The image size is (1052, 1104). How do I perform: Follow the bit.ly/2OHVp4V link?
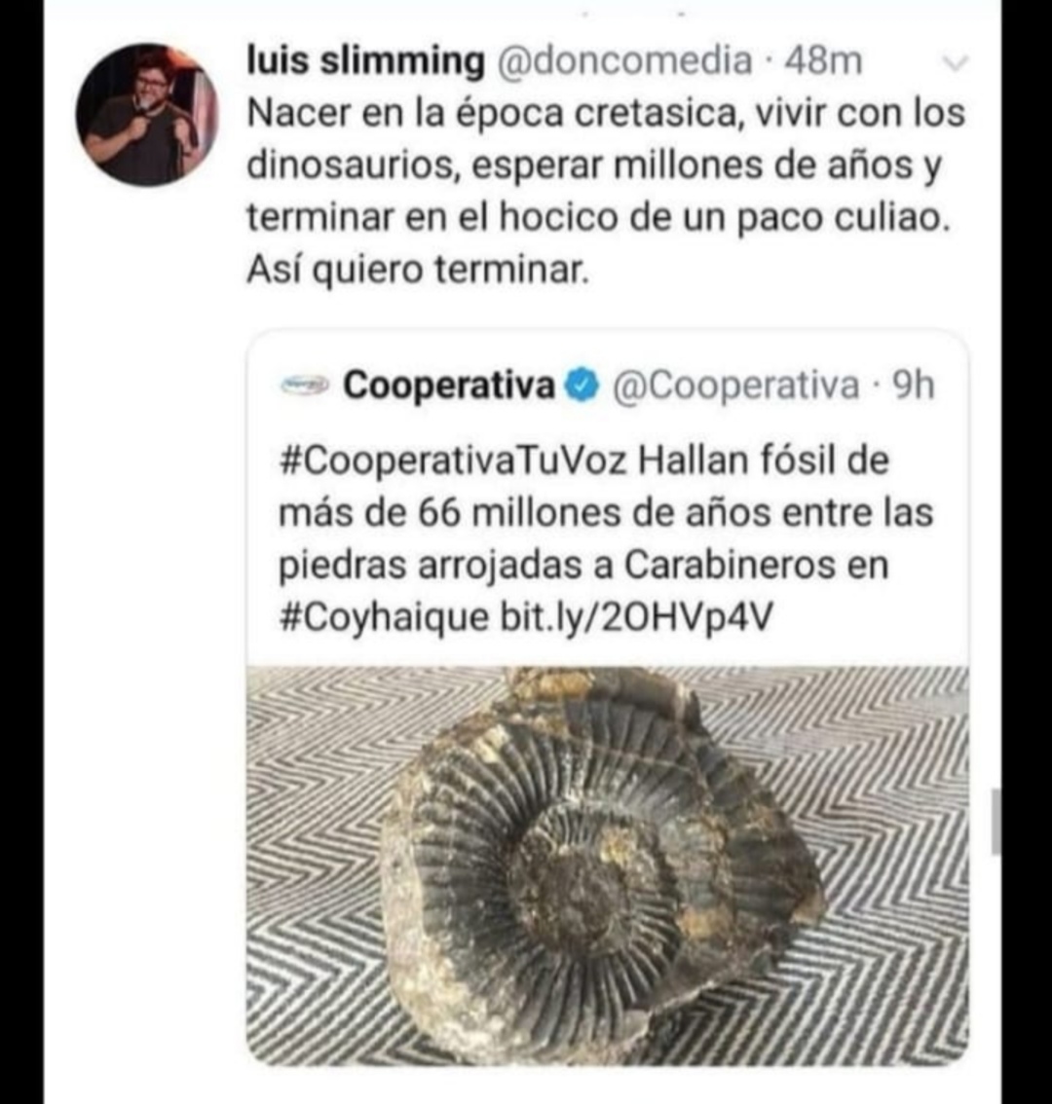click(x=636, y=618)
